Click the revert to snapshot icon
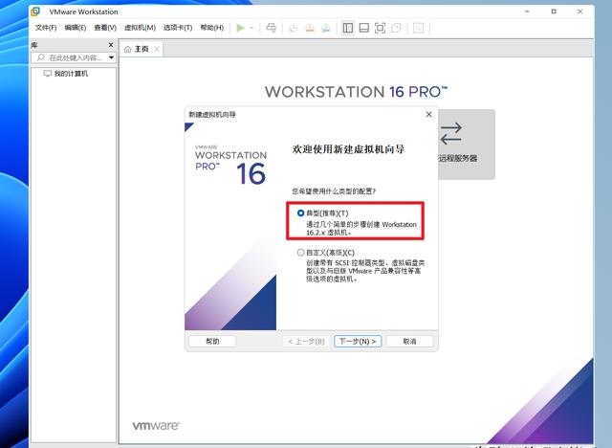The width and height of the screenshot is (612, 448). pos(310,28)
